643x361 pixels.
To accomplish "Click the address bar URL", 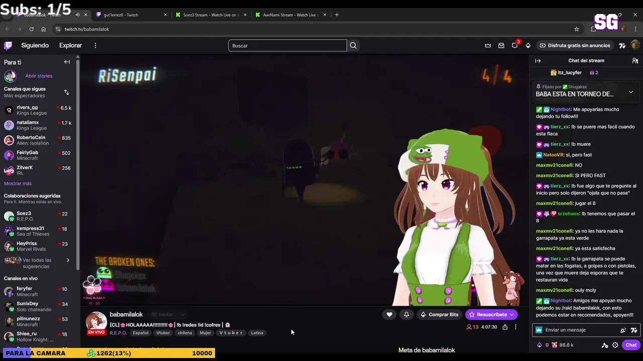I will pos(86,29).
